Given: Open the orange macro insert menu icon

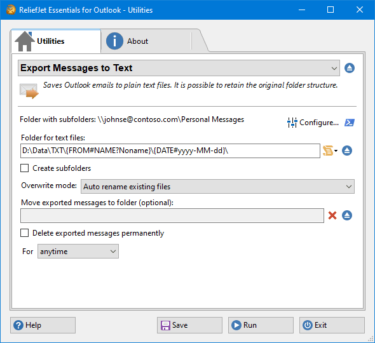Looking at the screenshot, I should tap(330, 151).
